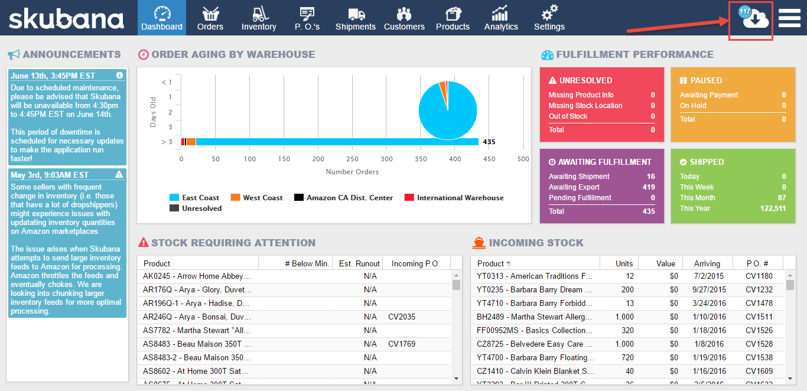Screen dimensions: 807x391
Task: Click warning icon on May 3rd announcement
Action: (x=119, y=174)
